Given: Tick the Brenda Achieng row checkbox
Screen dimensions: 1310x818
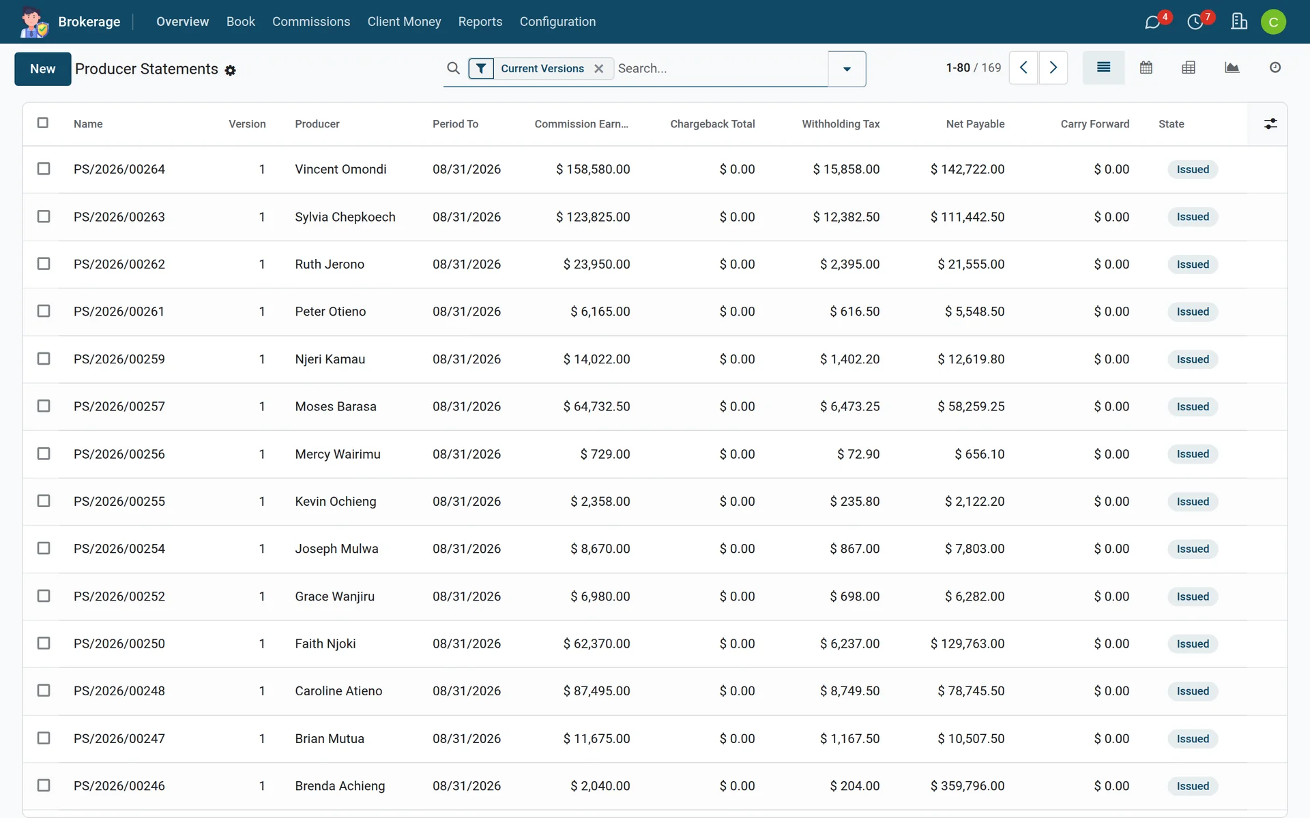Looking at the screenshot, I should tap(44, 785).
